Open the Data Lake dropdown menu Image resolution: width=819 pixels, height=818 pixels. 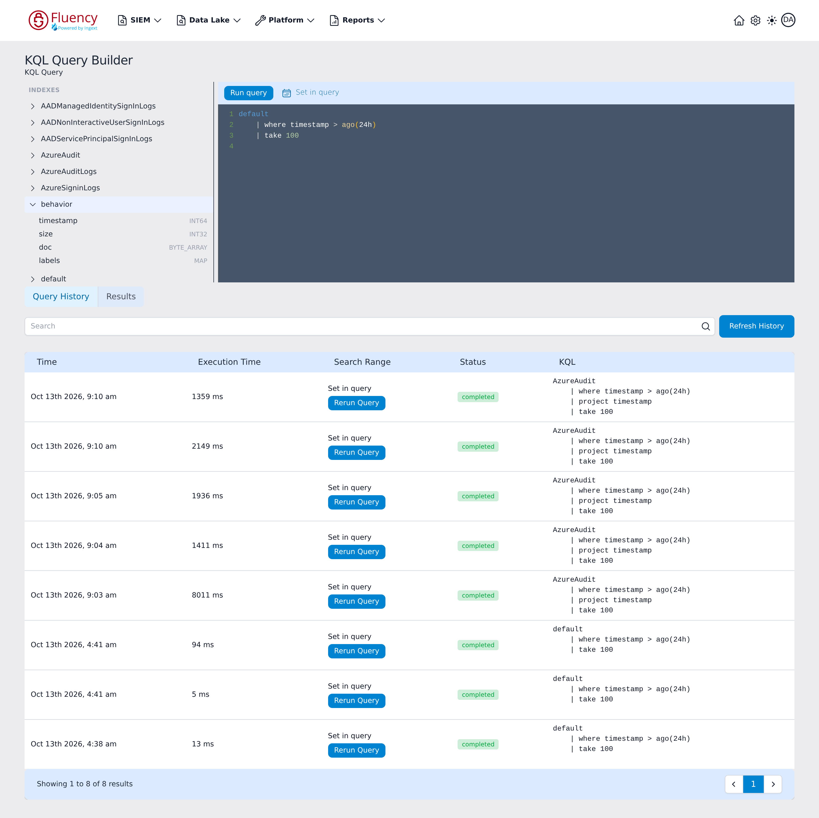[209, 20]
